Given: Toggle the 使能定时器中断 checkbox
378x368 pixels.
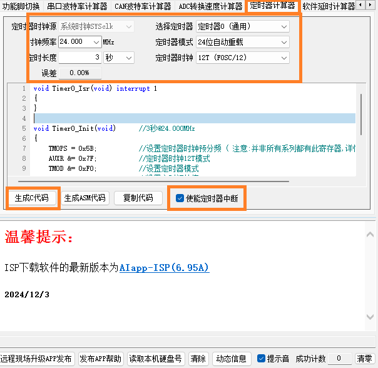Looking at the screenshot, I should (x=180, y=198).
